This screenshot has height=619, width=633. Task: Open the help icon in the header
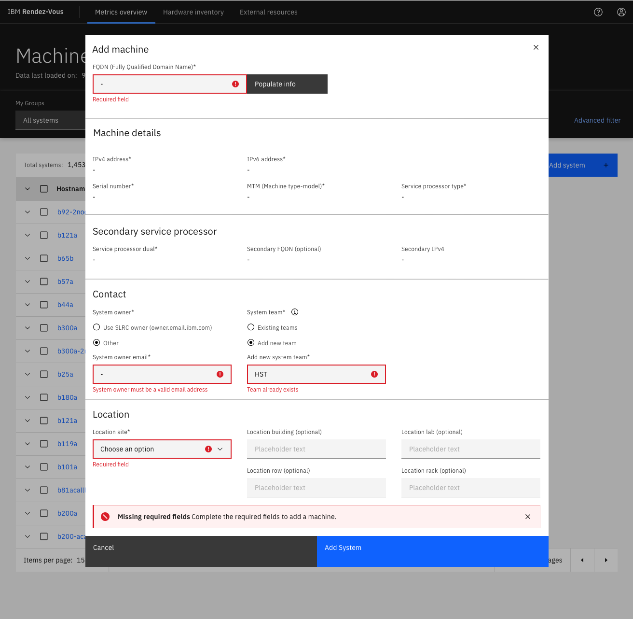click(598, 12)
